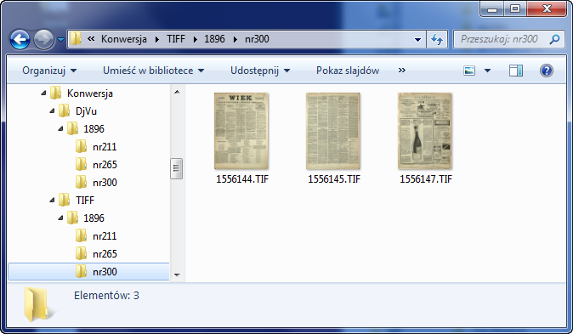This screenshot has height=334, width=573.
Task: Collapse the Konwersja tree node
Action: 43,93
